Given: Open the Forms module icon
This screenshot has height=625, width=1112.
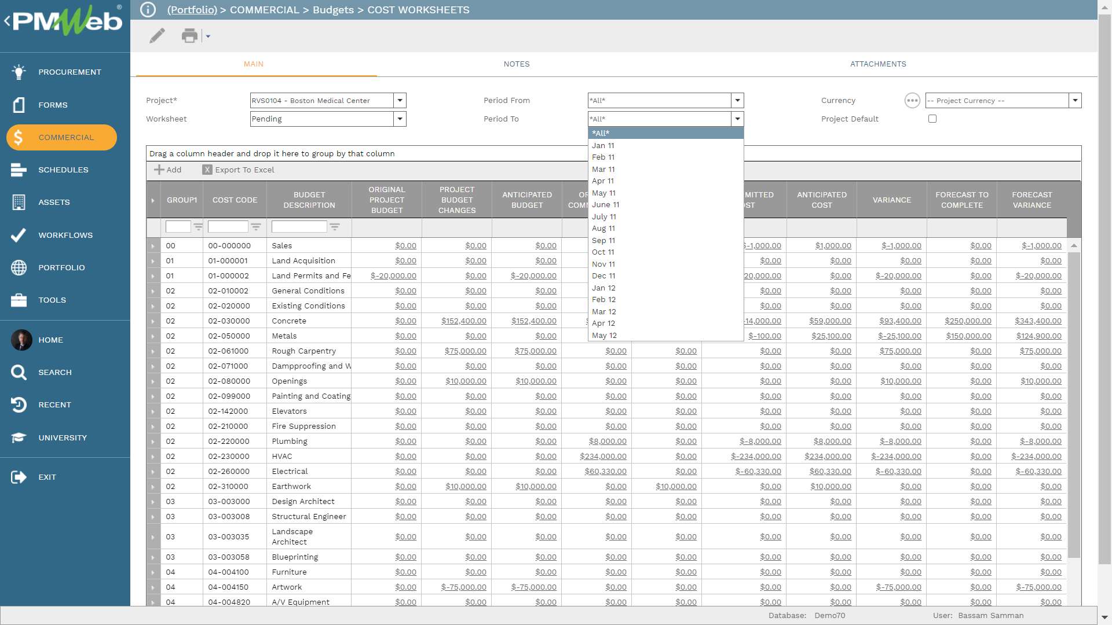Looking at the screenshot, I should coord(19,105).
